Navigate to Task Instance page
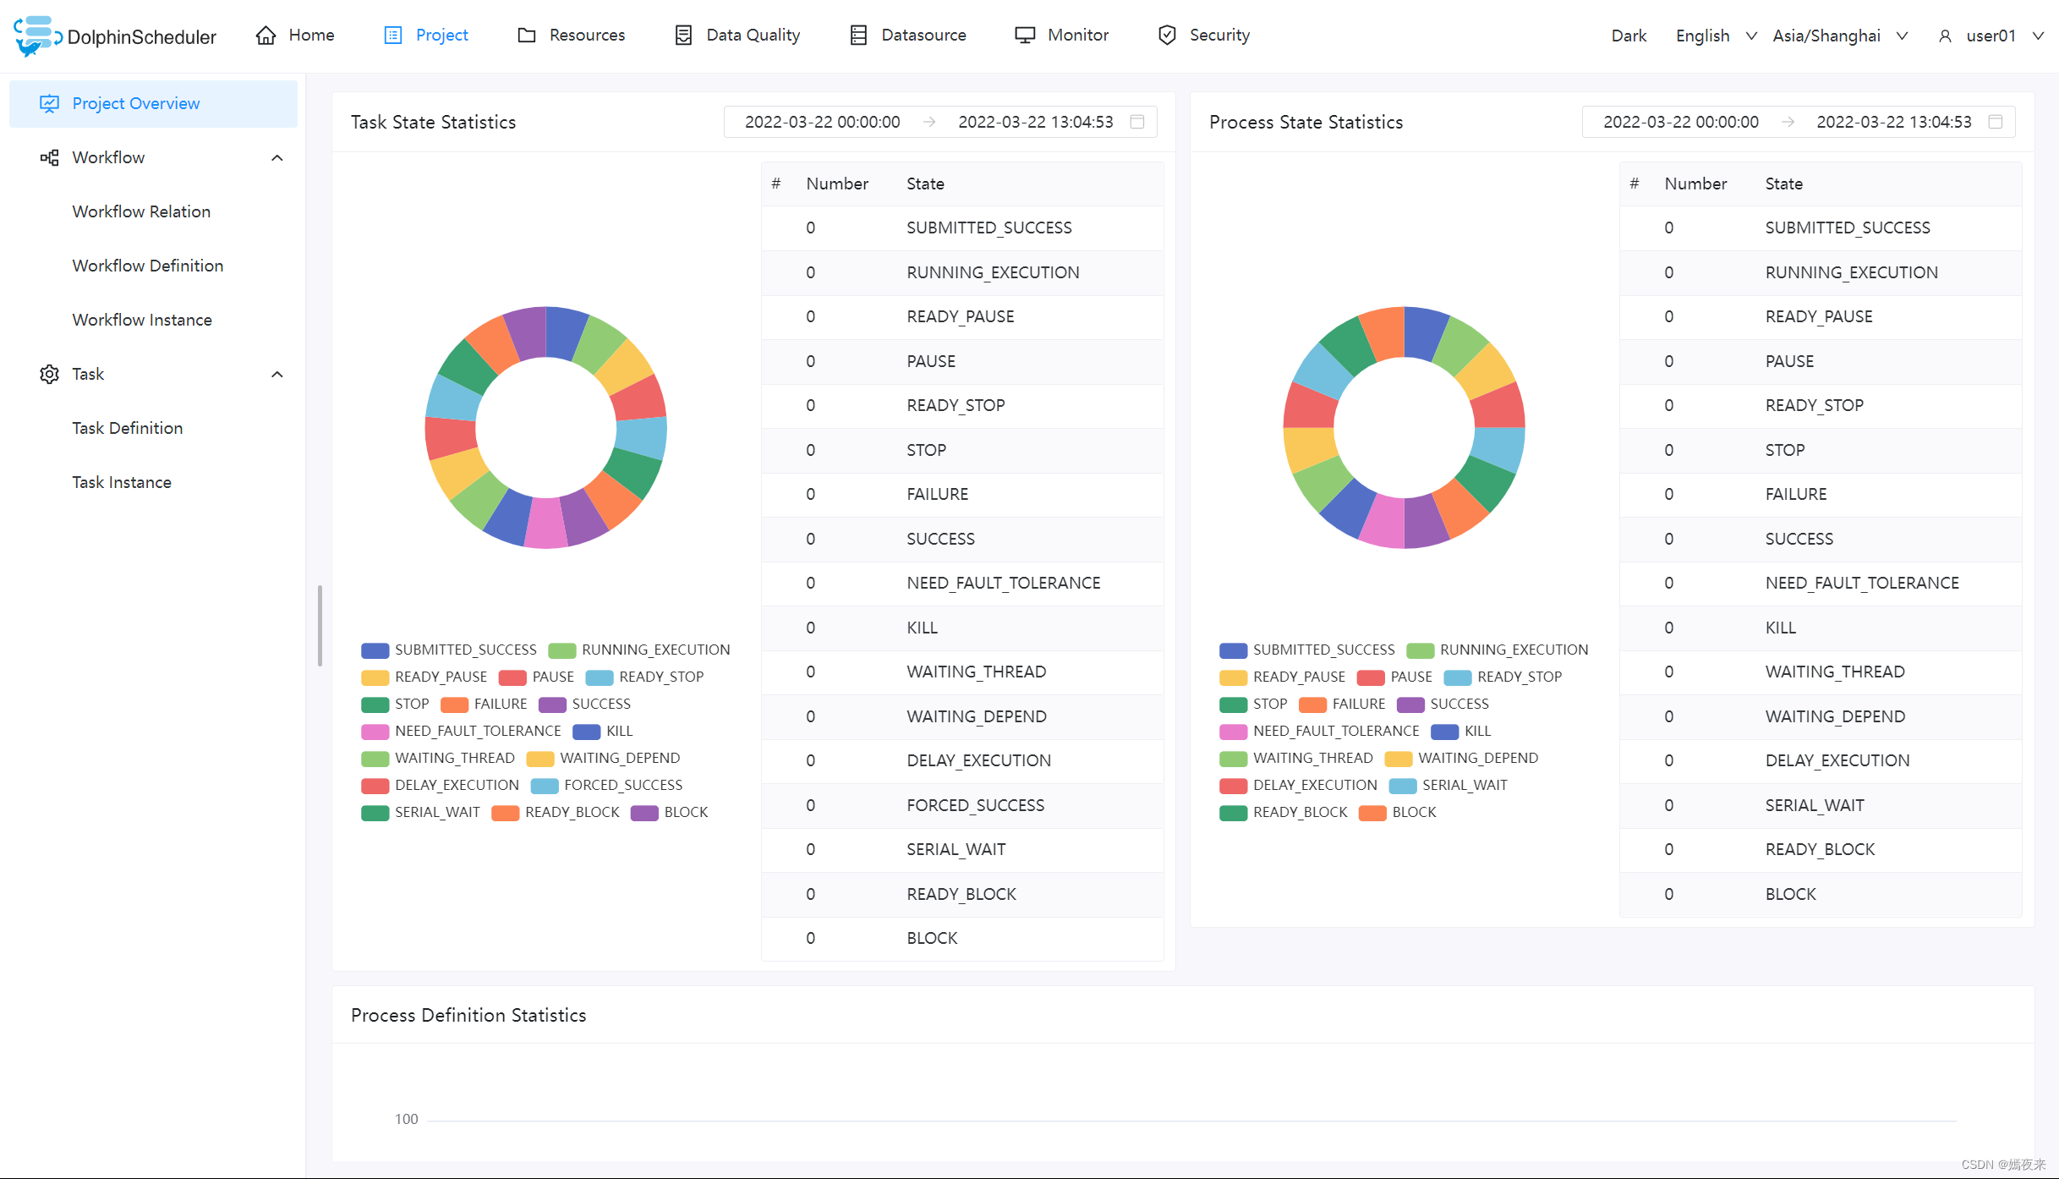This screenshot has width=2059, height=1179. [120, 480]
